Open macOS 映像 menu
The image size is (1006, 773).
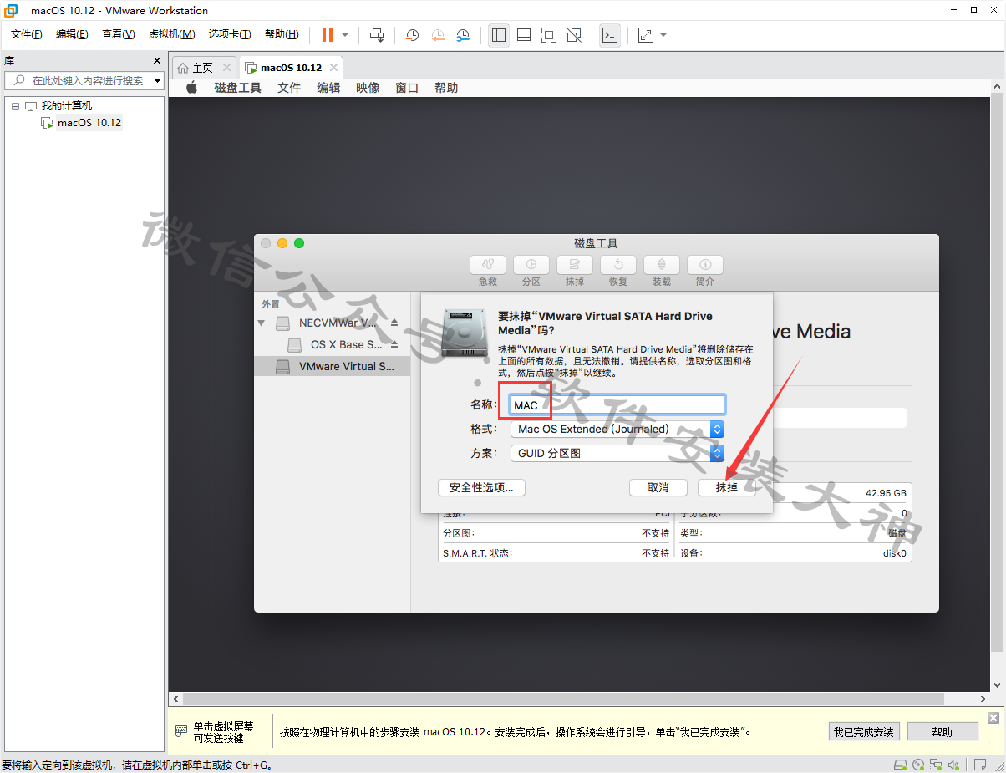click(x=368, y=88)
